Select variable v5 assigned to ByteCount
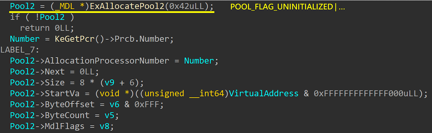This screenshot has height=133, width=432. [x=109, y=115]
